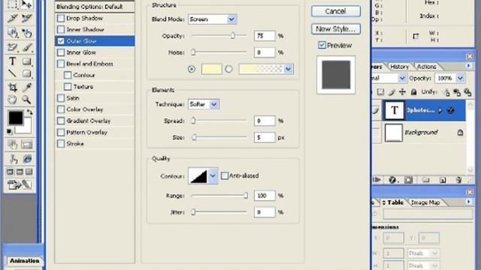Check the Satin style checkbox
This screenshot has width=481, height=270.
coord(61,98)
